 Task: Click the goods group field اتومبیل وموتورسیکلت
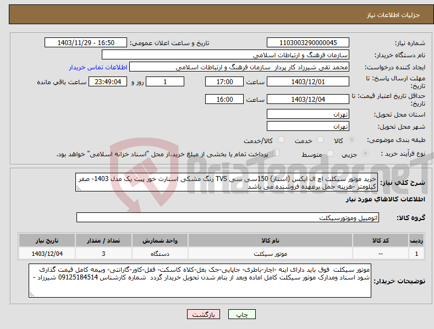click(228, 218)
